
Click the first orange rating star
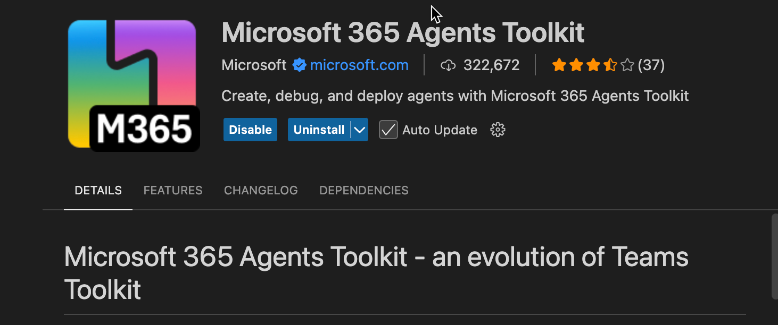pos(559,65)
